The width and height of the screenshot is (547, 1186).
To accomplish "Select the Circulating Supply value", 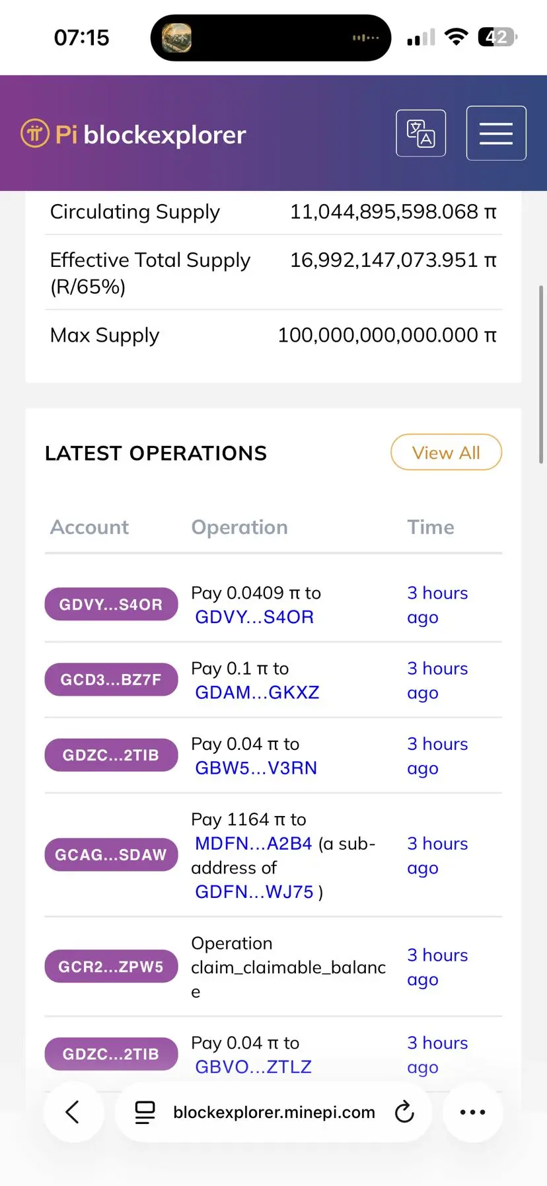I will (x=393, y=211).
